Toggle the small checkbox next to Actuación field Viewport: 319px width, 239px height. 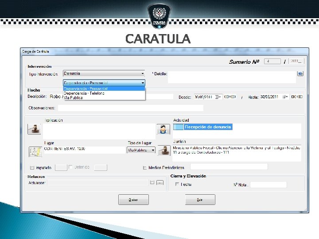tap(152, 182)
